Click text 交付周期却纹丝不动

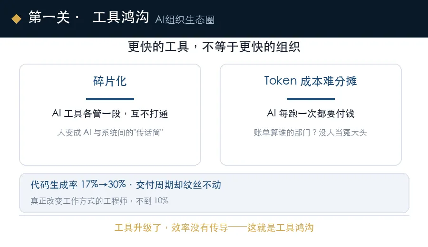178,185
